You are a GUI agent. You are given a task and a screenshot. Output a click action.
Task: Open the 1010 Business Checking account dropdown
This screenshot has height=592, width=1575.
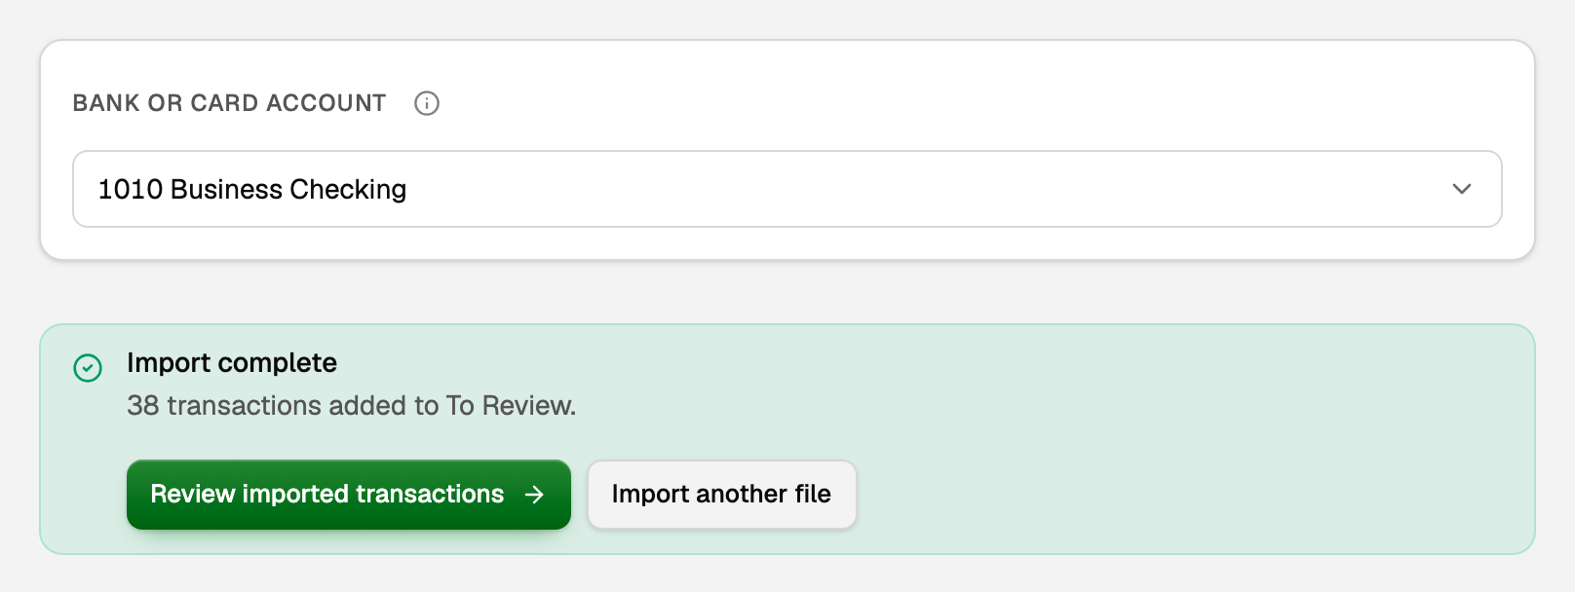click(x=787, y=189)
